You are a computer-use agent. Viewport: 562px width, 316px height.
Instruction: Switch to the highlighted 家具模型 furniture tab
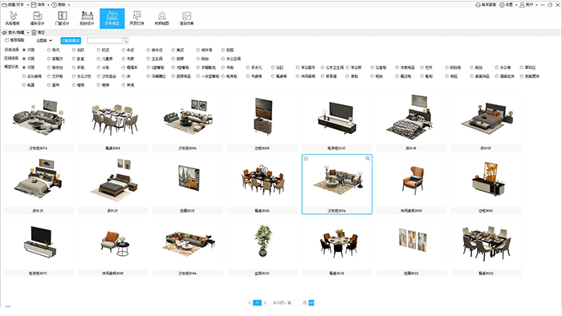(x=112, y=18)
